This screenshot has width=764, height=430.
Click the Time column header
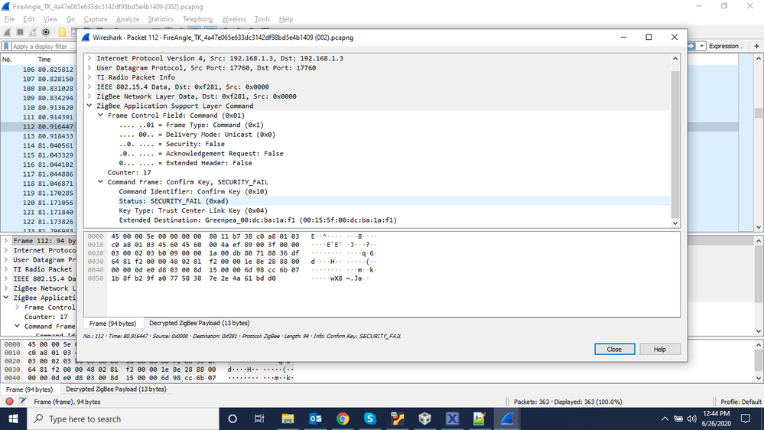point(55,60)
